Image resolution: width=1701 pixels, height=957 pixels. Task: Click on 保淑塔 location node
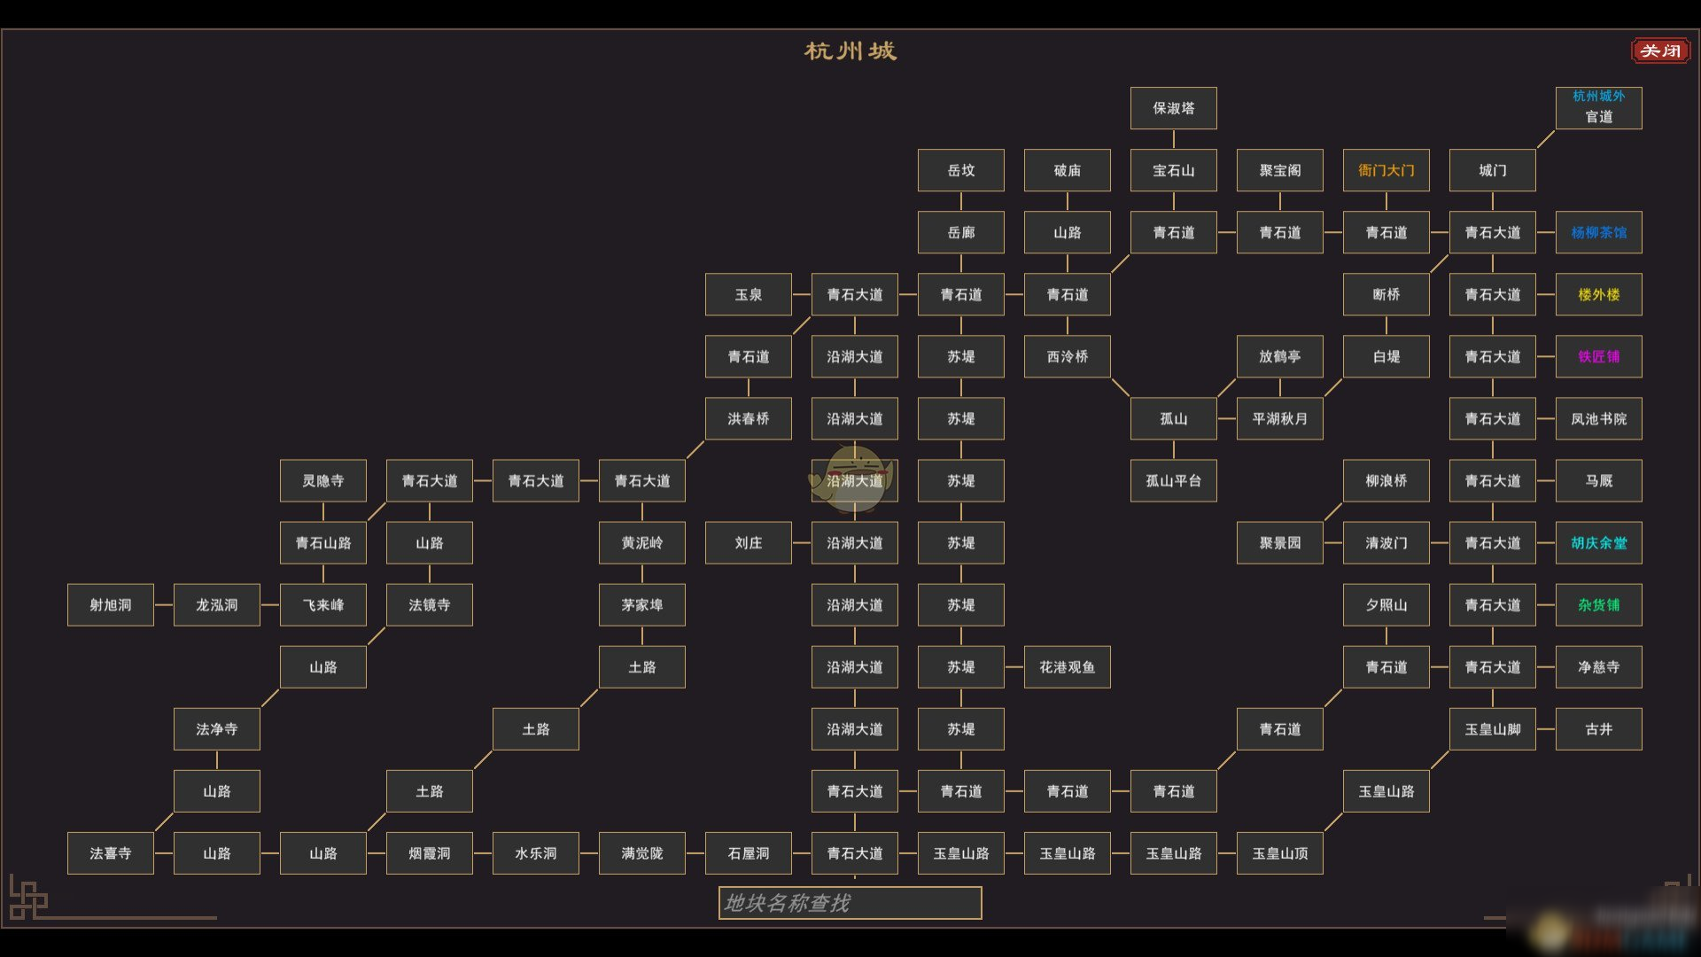pos(1172,107)
